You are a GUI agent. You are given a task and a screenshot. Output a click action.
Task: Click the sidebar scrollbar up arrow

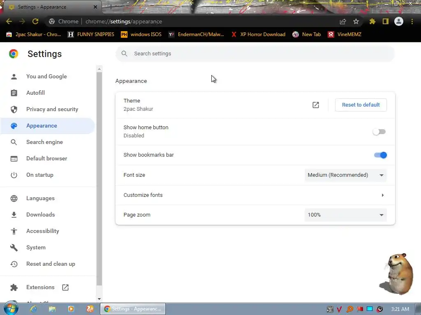click(99, 69)
